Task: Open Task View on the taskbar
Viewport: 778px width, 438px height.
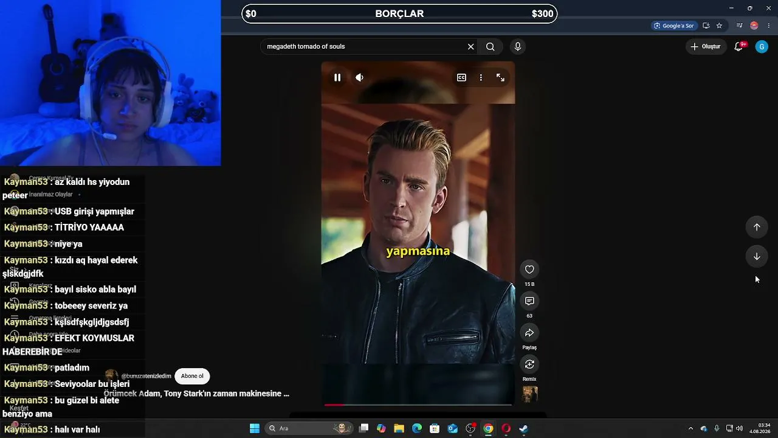Action: (x=363, y=428)
